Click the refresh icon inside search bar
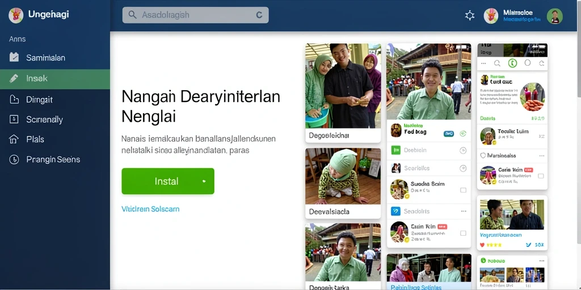Viewport: 581px width, 290px height. (259, 15)
